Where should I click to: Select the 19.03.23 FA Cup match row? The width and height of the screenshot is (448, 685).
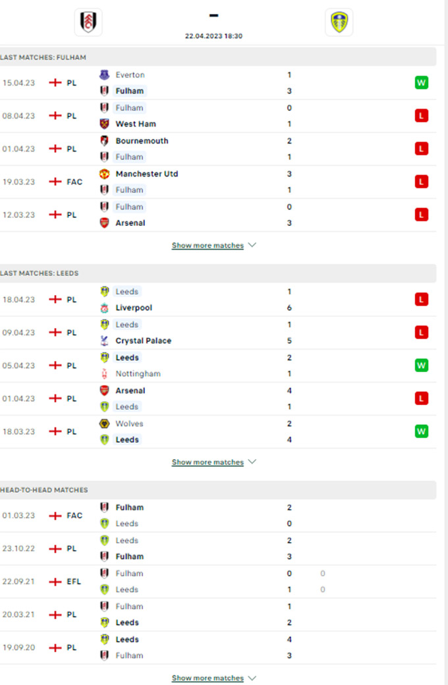(217, 182)
